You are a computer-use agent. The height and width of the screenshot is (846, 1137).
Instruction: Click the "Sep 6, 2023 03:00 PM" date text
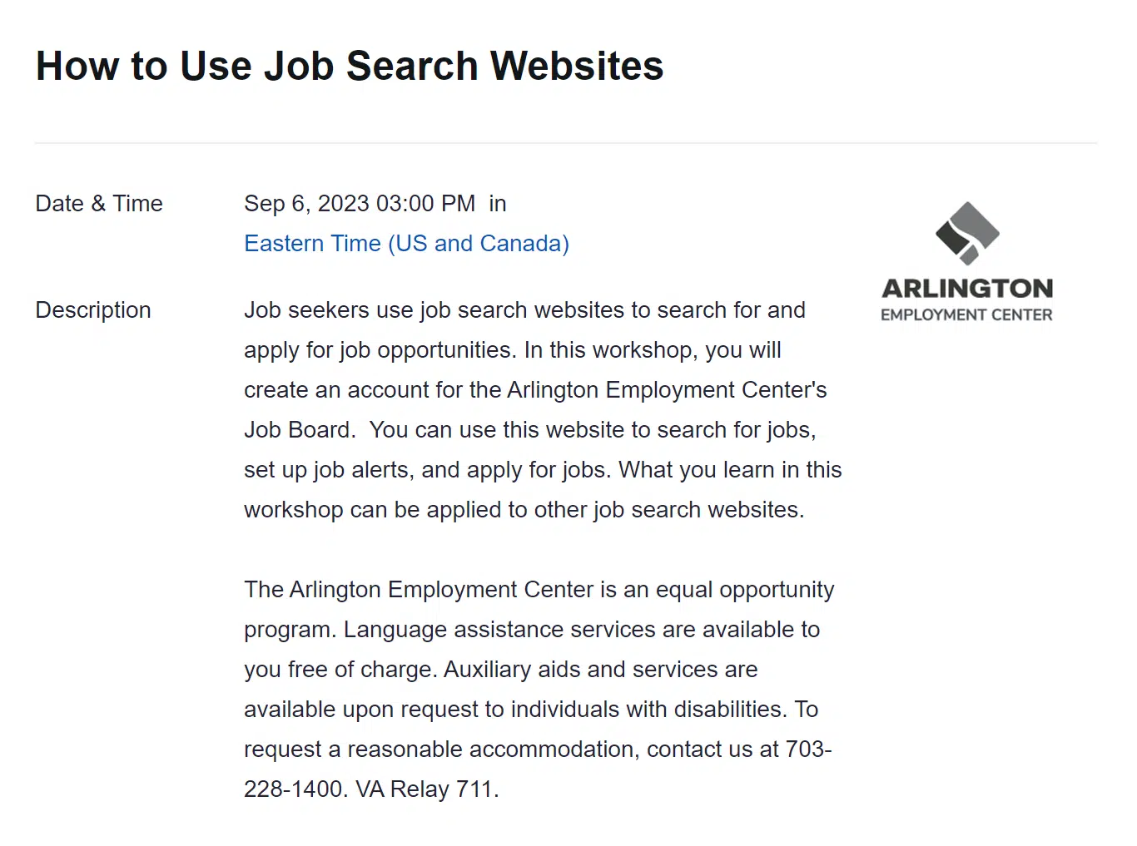tap(360, 204)
